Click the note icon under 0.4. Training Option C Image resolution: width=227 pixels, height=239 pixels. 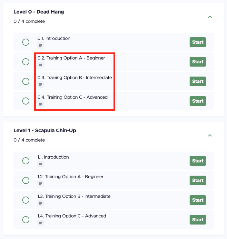click(41, 104)
